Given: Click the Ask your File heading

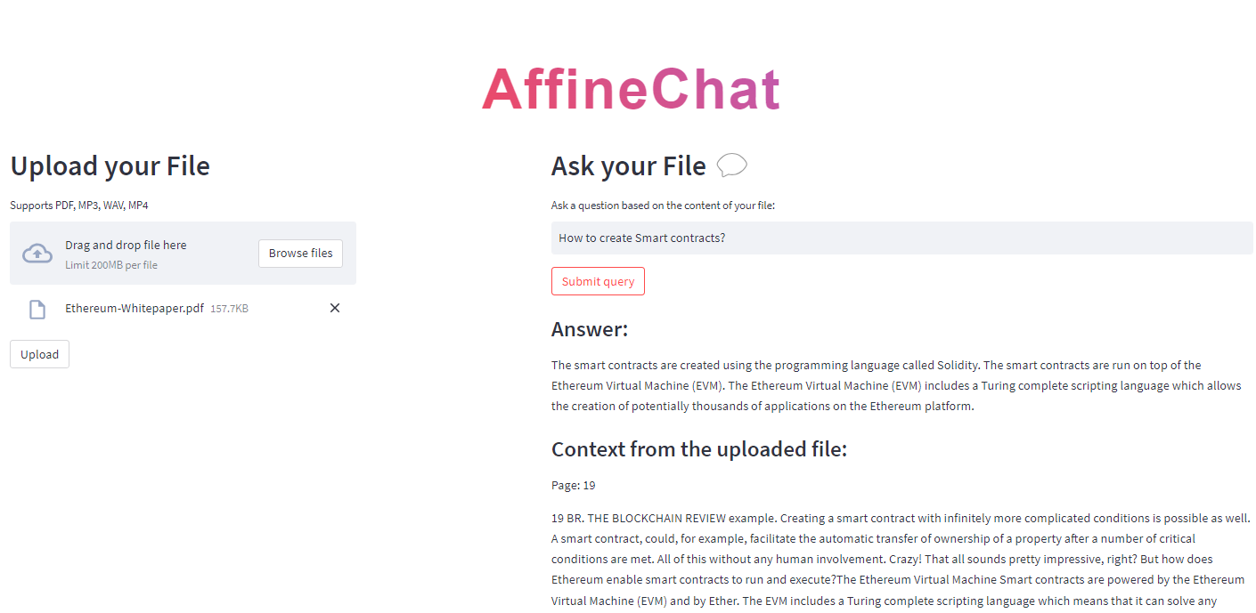Looking at the screenshot, I should click(x=629, y=166).
